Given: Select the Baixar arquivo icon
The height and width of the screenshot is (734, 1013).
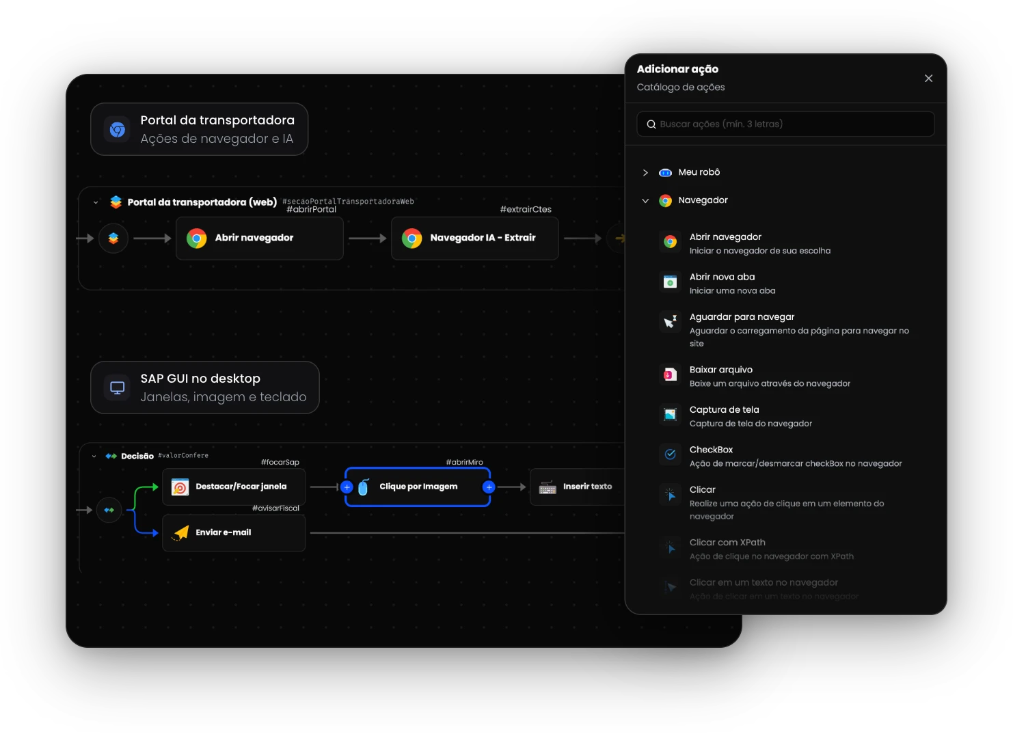Looking at the screenshot, I should point(670,375).
